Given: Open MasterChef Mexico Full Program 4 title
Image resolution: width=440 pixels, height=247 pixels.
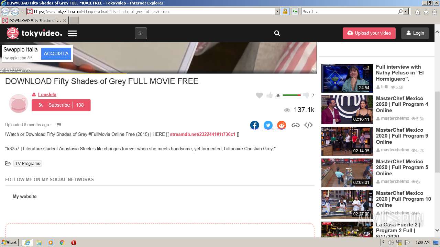Looking at the screenshot, I should (x=402, y=104).
